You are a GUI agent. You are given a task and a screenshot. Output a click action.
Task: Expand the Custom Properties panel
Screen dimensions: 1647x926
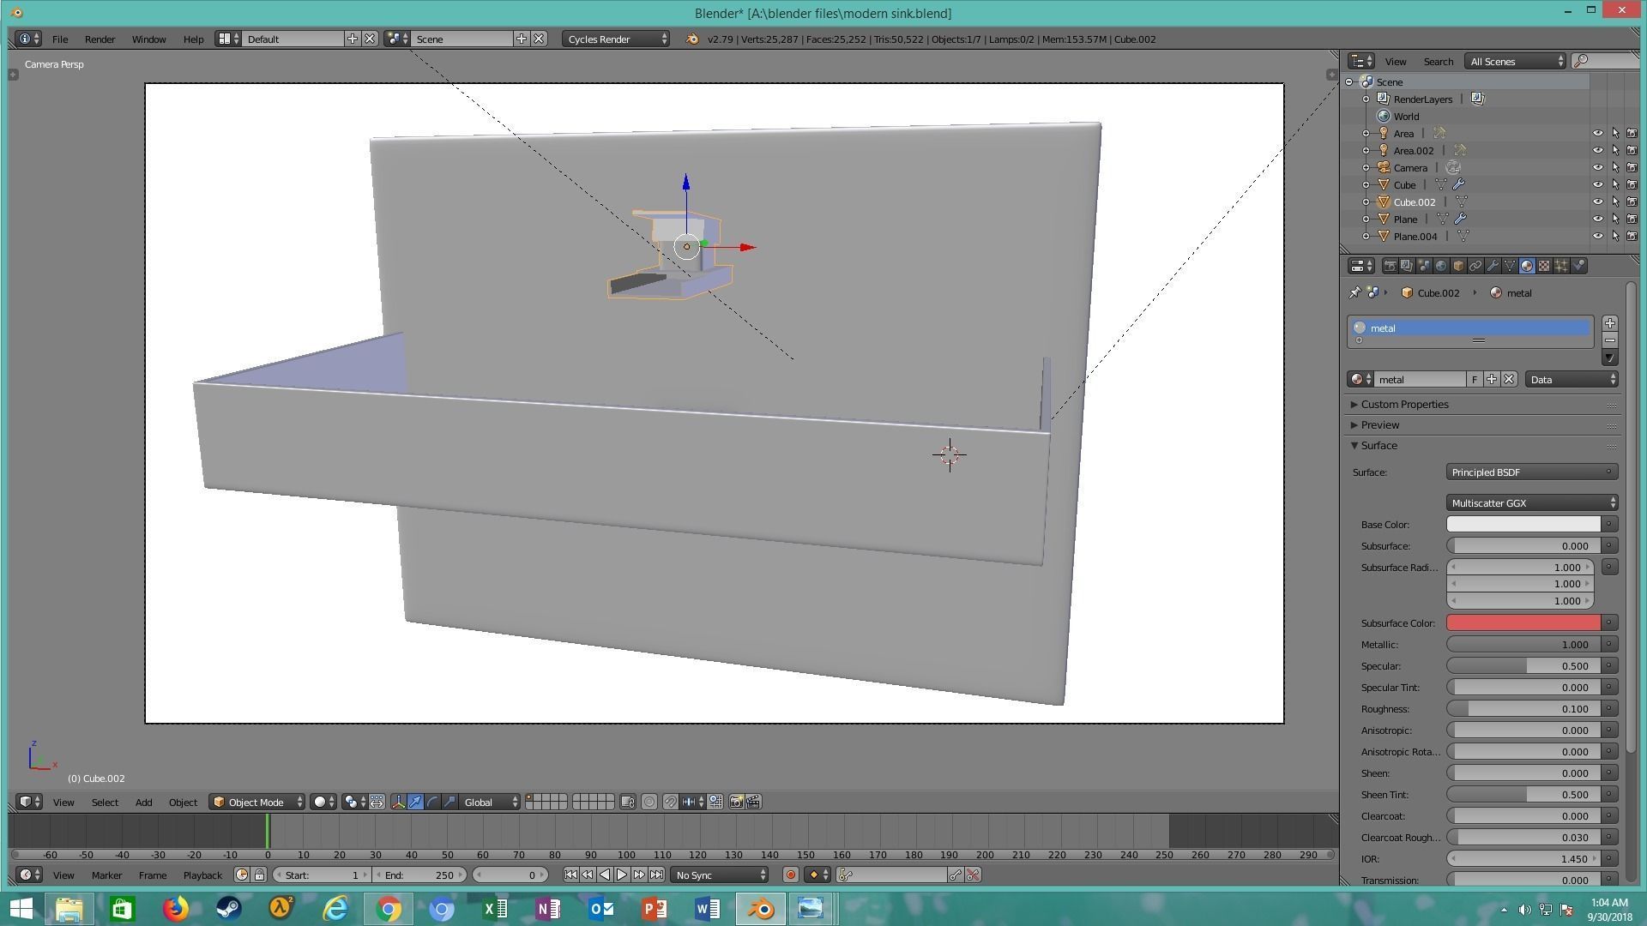click(1404, 405)
